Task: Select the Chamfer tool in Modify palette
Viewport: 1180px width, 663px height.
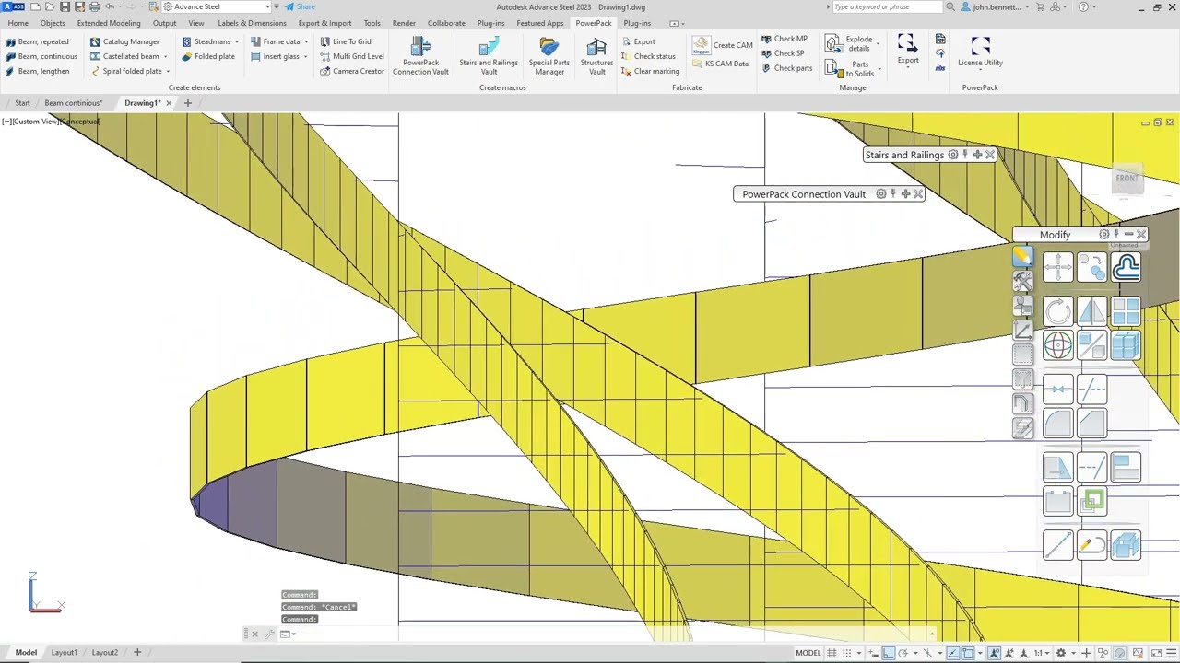Action: pyautogui.click(x=1091, y=424)
